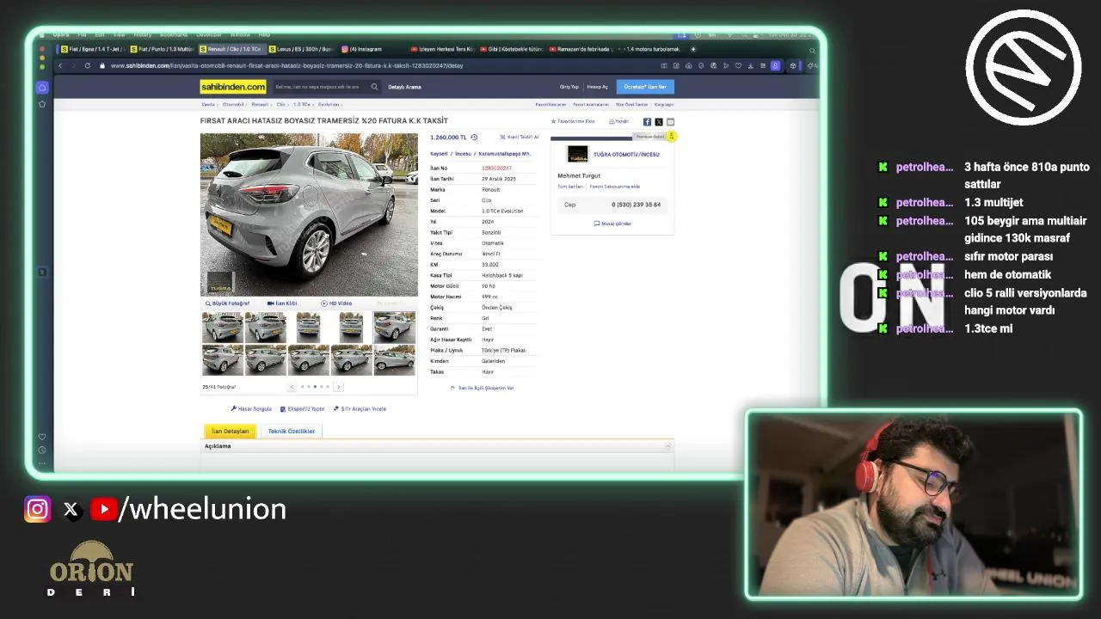Click the Karamustafapaşa Mh. location link
Screen dimensions: 1101x619
click(x=505, y=154)
